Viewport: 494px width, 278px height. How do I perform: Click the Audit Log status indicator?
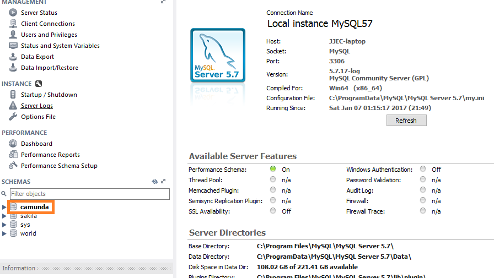point(423,190)
